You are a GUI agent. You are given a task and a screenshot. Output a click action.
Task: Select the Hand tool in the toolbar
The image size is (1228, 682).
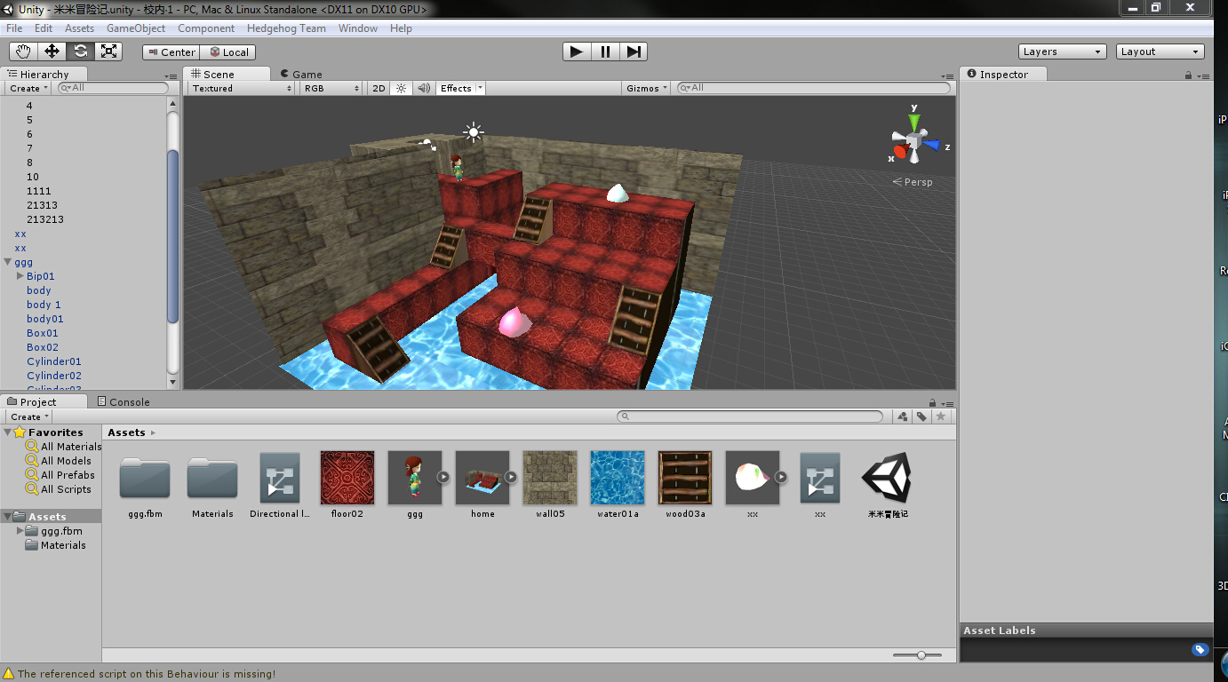tap(23, 52)
